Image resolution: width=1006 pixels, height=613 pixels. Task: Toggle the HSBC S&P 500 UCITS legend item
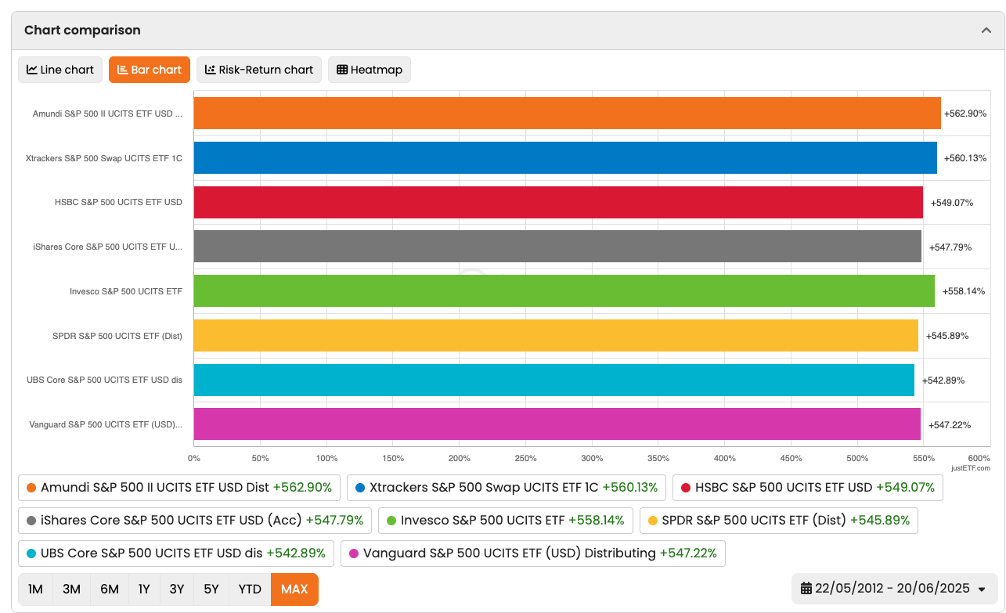tap(808, 487)
